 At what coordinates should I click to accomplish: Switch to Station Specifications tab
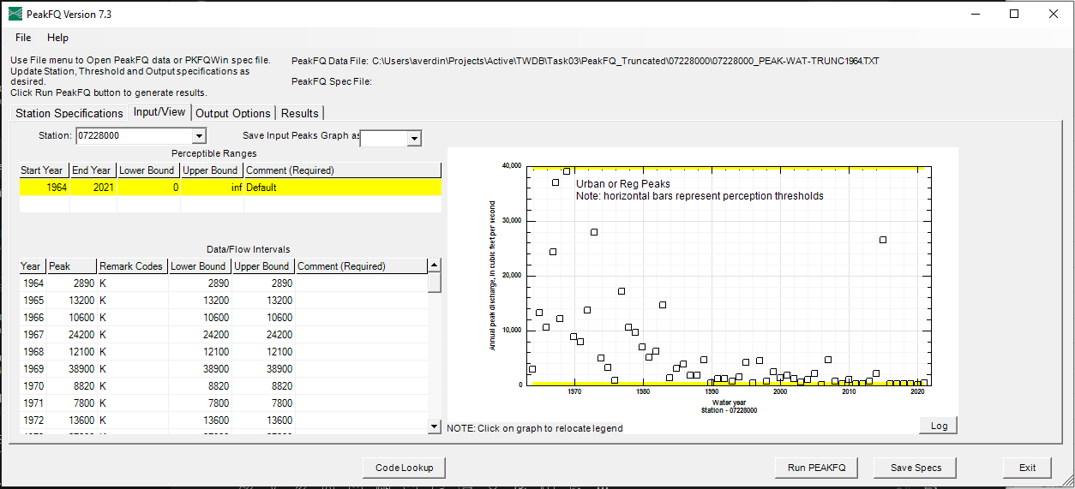tap(69, 113)
